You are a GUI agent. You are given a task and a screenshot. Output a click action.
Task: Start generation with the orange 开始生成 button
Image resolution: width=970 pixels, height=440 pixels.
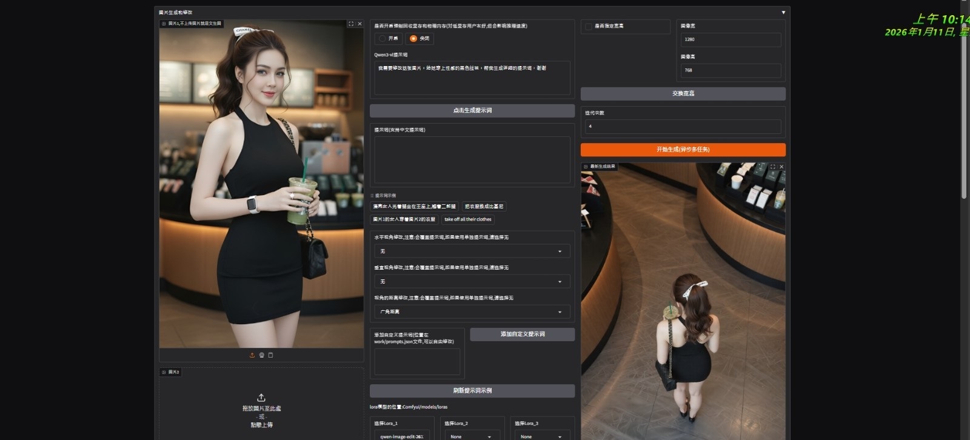pos(683,149)
